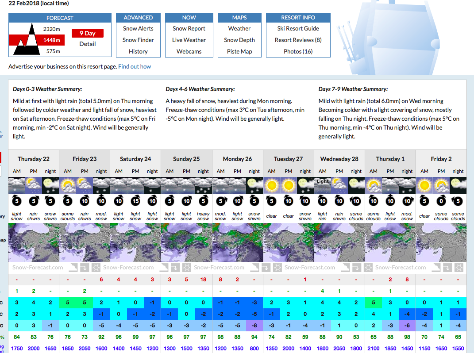The height and width of the screenshot is (353, 474).
Task: Click the Thursday 22 AM light snow weather icon
Action: pos(17,185)
